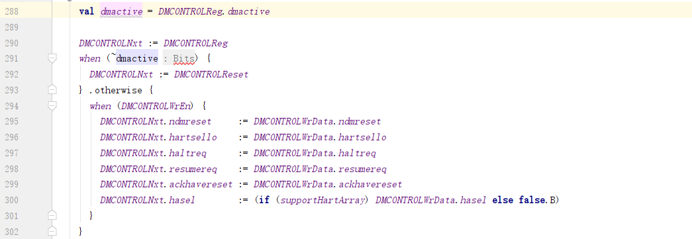Click the val keyword on line 288

(87, 11)
